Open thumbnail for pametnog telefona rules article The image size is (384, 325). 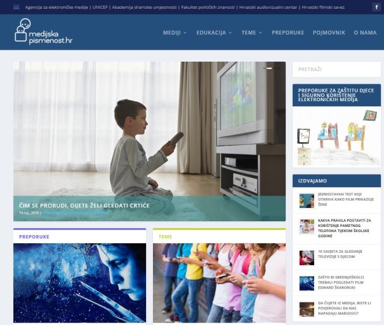pyautogui.click(x=307, y=226)
